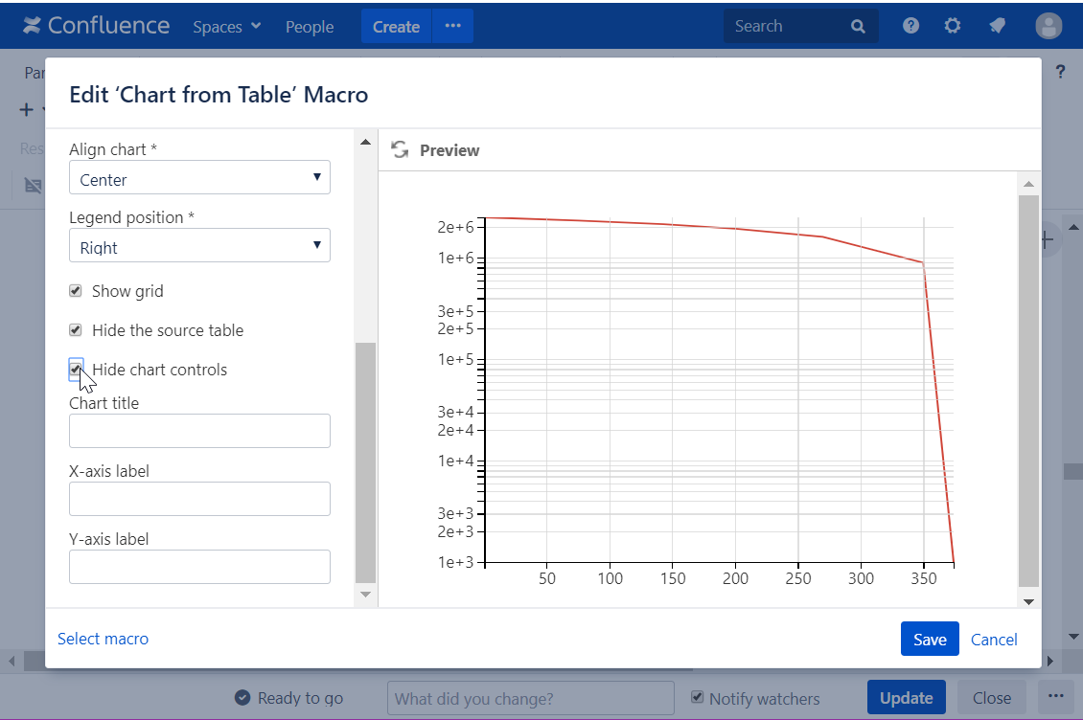Viewport: 1083px width, 720px height.
Task: Open the settings gear icon
Action: 952,26
